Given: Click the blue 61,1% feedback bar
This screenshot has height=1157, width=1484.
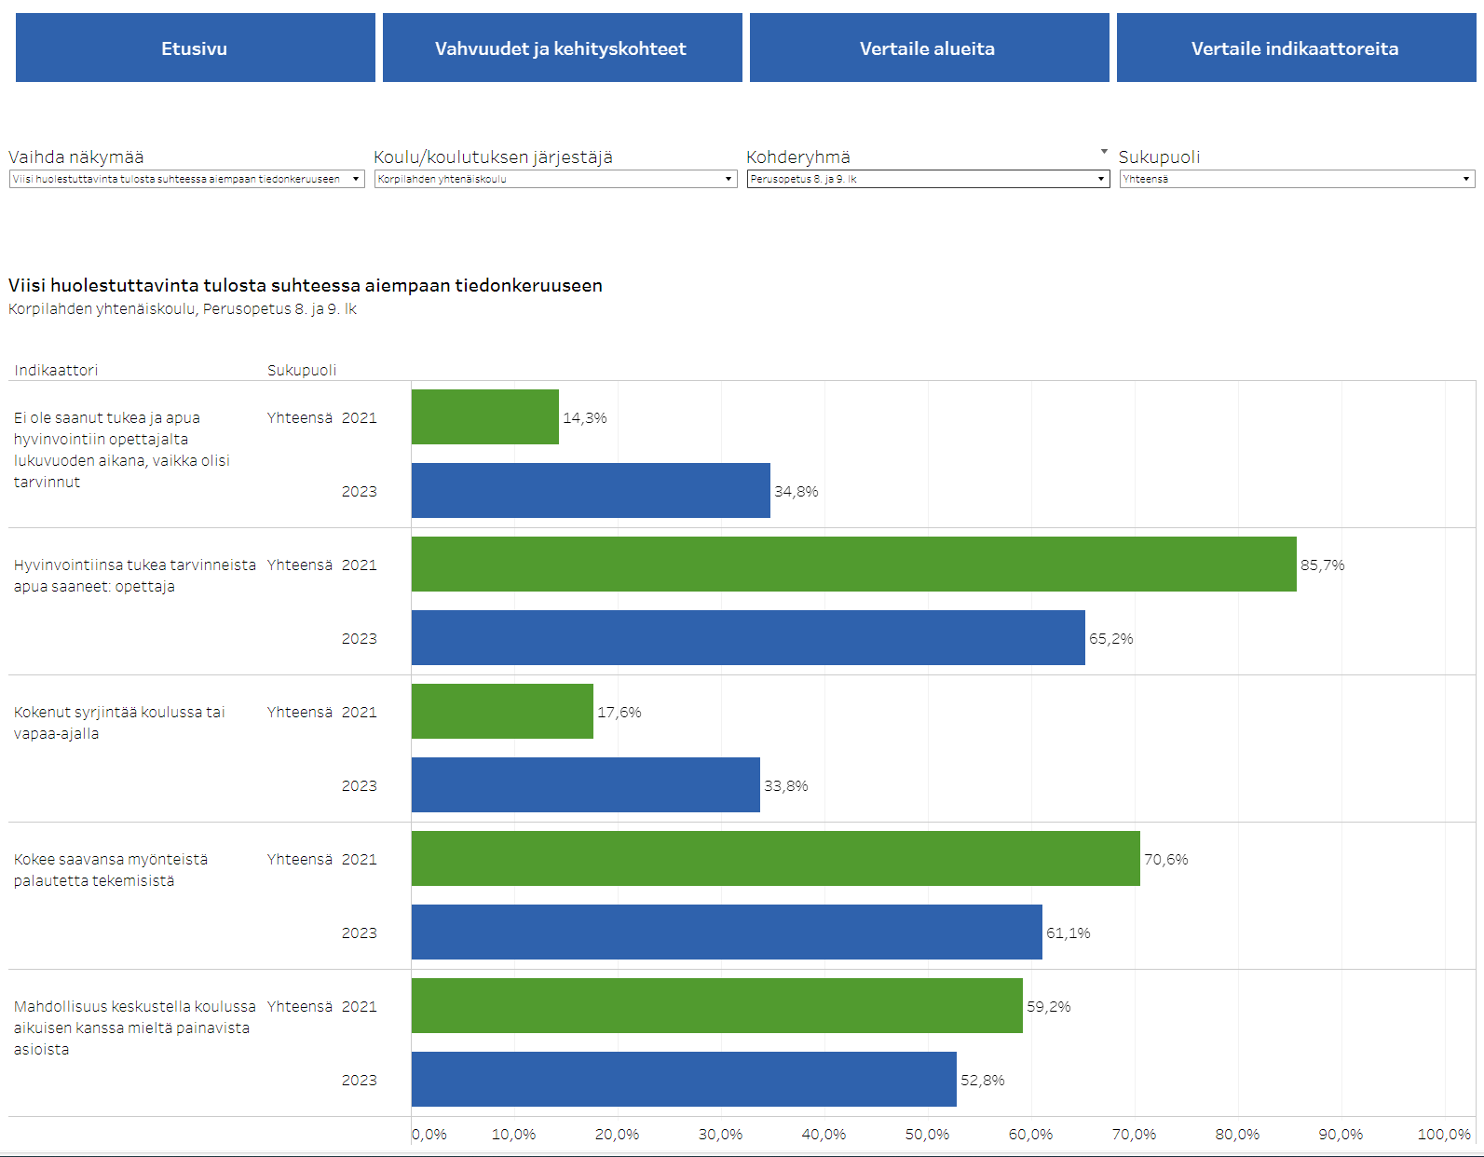Looking at the screenshot, I should click(727, 932).
